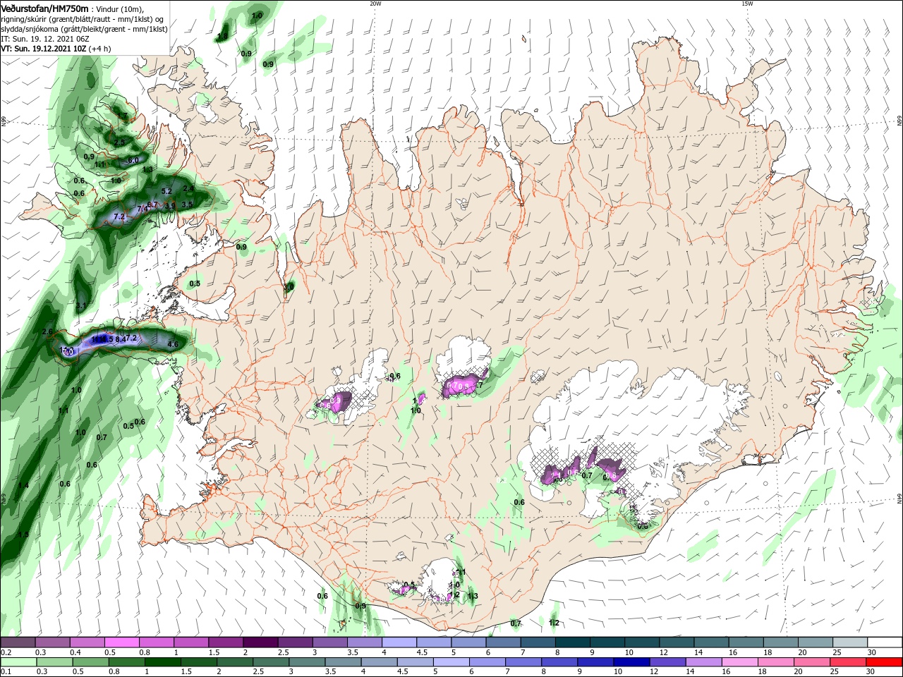This screenshot has height=677, width=903.
Task: Click the '1.8' precipitation value north of Westfjords
Action: point(223,35)
